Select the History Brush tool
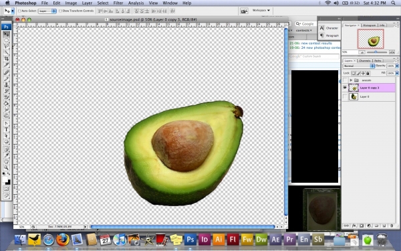The height and width of the screenshot is (251, 401). coord(7,91)
